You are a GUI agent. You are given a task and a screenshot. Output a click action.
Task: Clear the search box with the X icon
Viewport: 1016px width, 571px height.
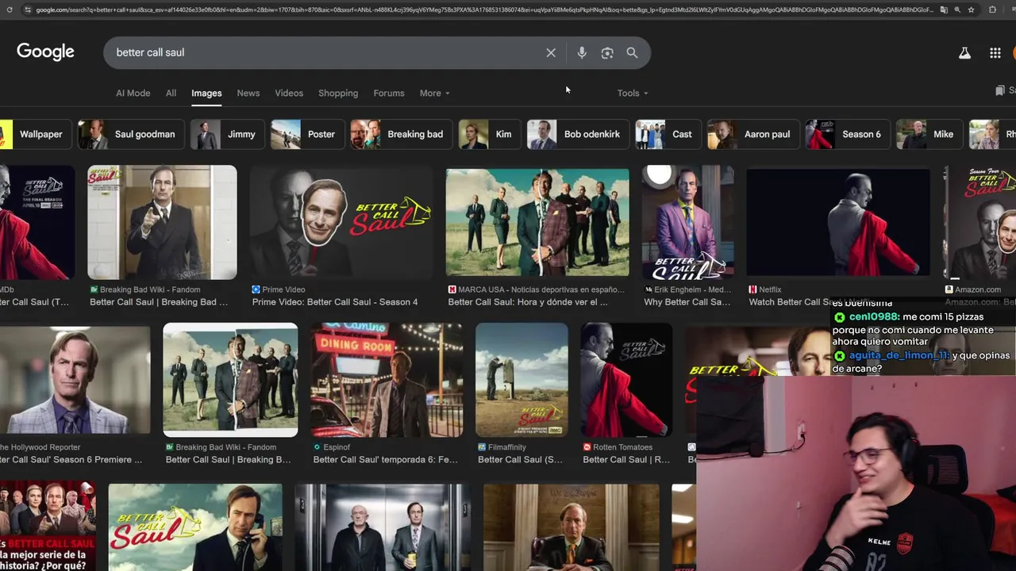click(x=551, y=53)
